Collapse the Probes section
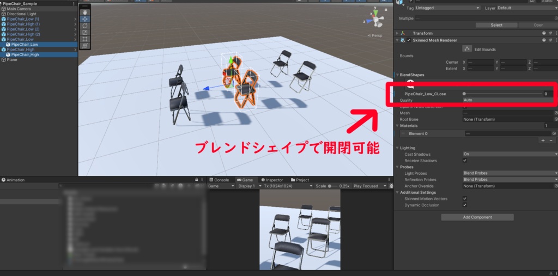558x276 pixels. pos(397,167)
